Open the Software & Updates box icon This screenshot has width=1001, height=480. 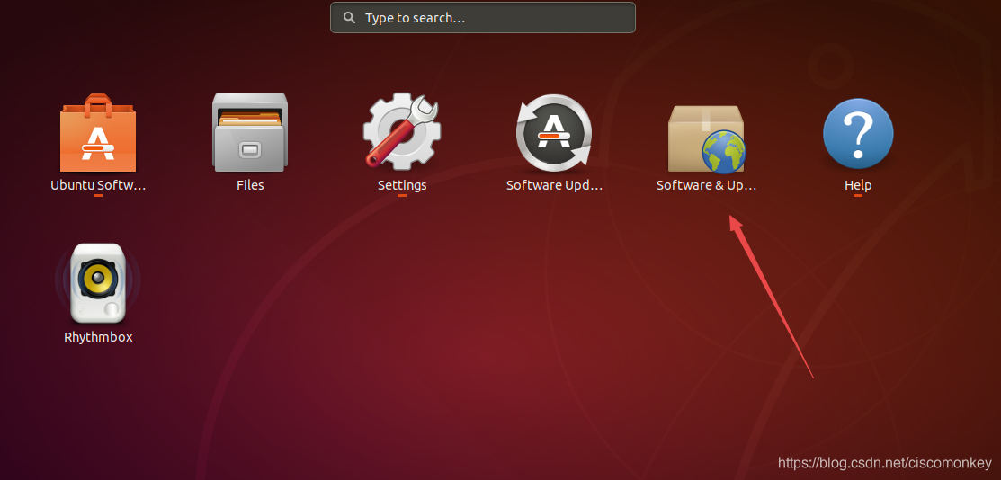coord(707,139)
